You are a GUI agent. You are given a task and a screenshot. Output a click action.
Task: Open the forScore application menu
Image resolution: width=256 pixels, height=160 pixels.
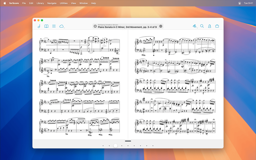14,3
